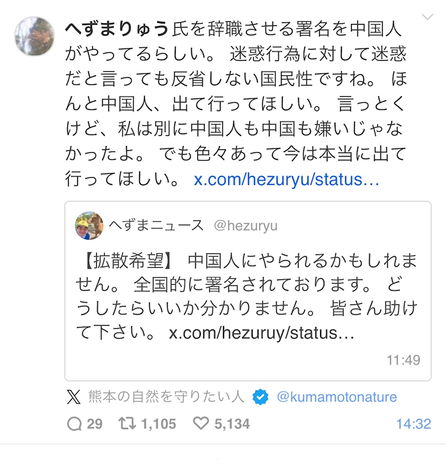Click the 11:49 quoted tweet time
This screenshot has width=446, height=460.
[x=404, y=360]
